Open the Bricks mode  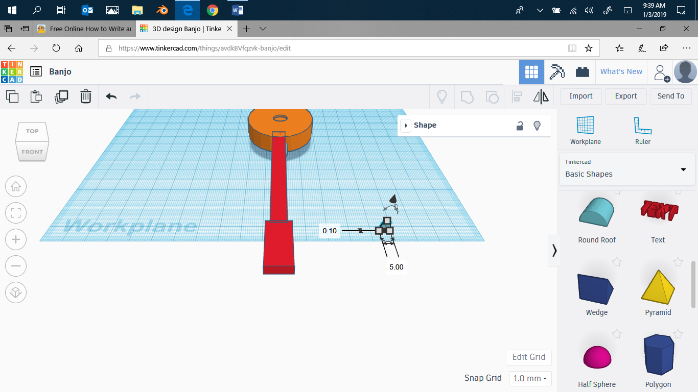click(x=582, y=72)
